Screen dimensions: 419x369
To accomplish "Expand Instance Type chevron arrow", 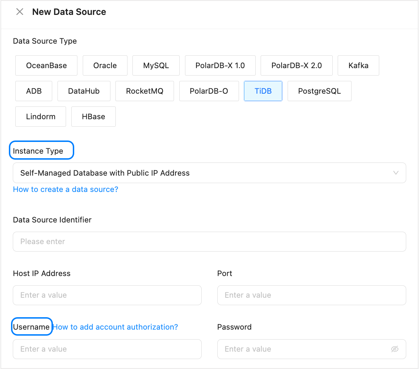I will 396,173.
